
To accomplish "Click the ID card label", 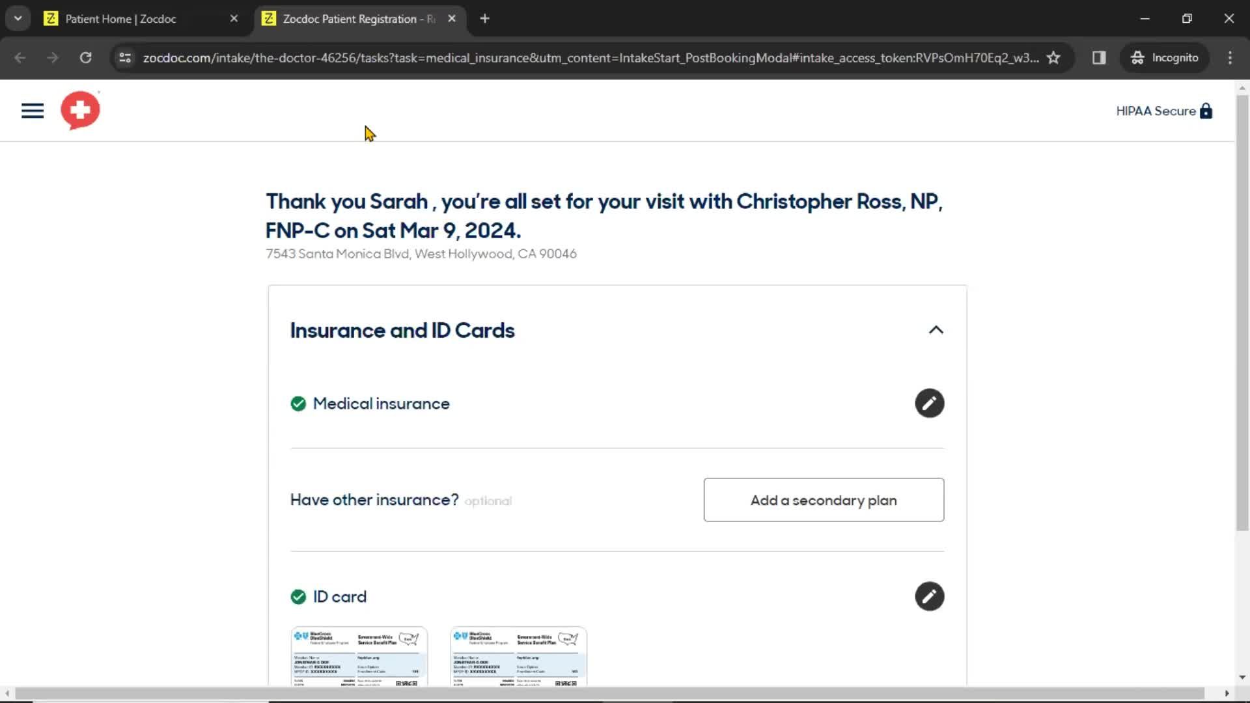I will tap(340, 597).
